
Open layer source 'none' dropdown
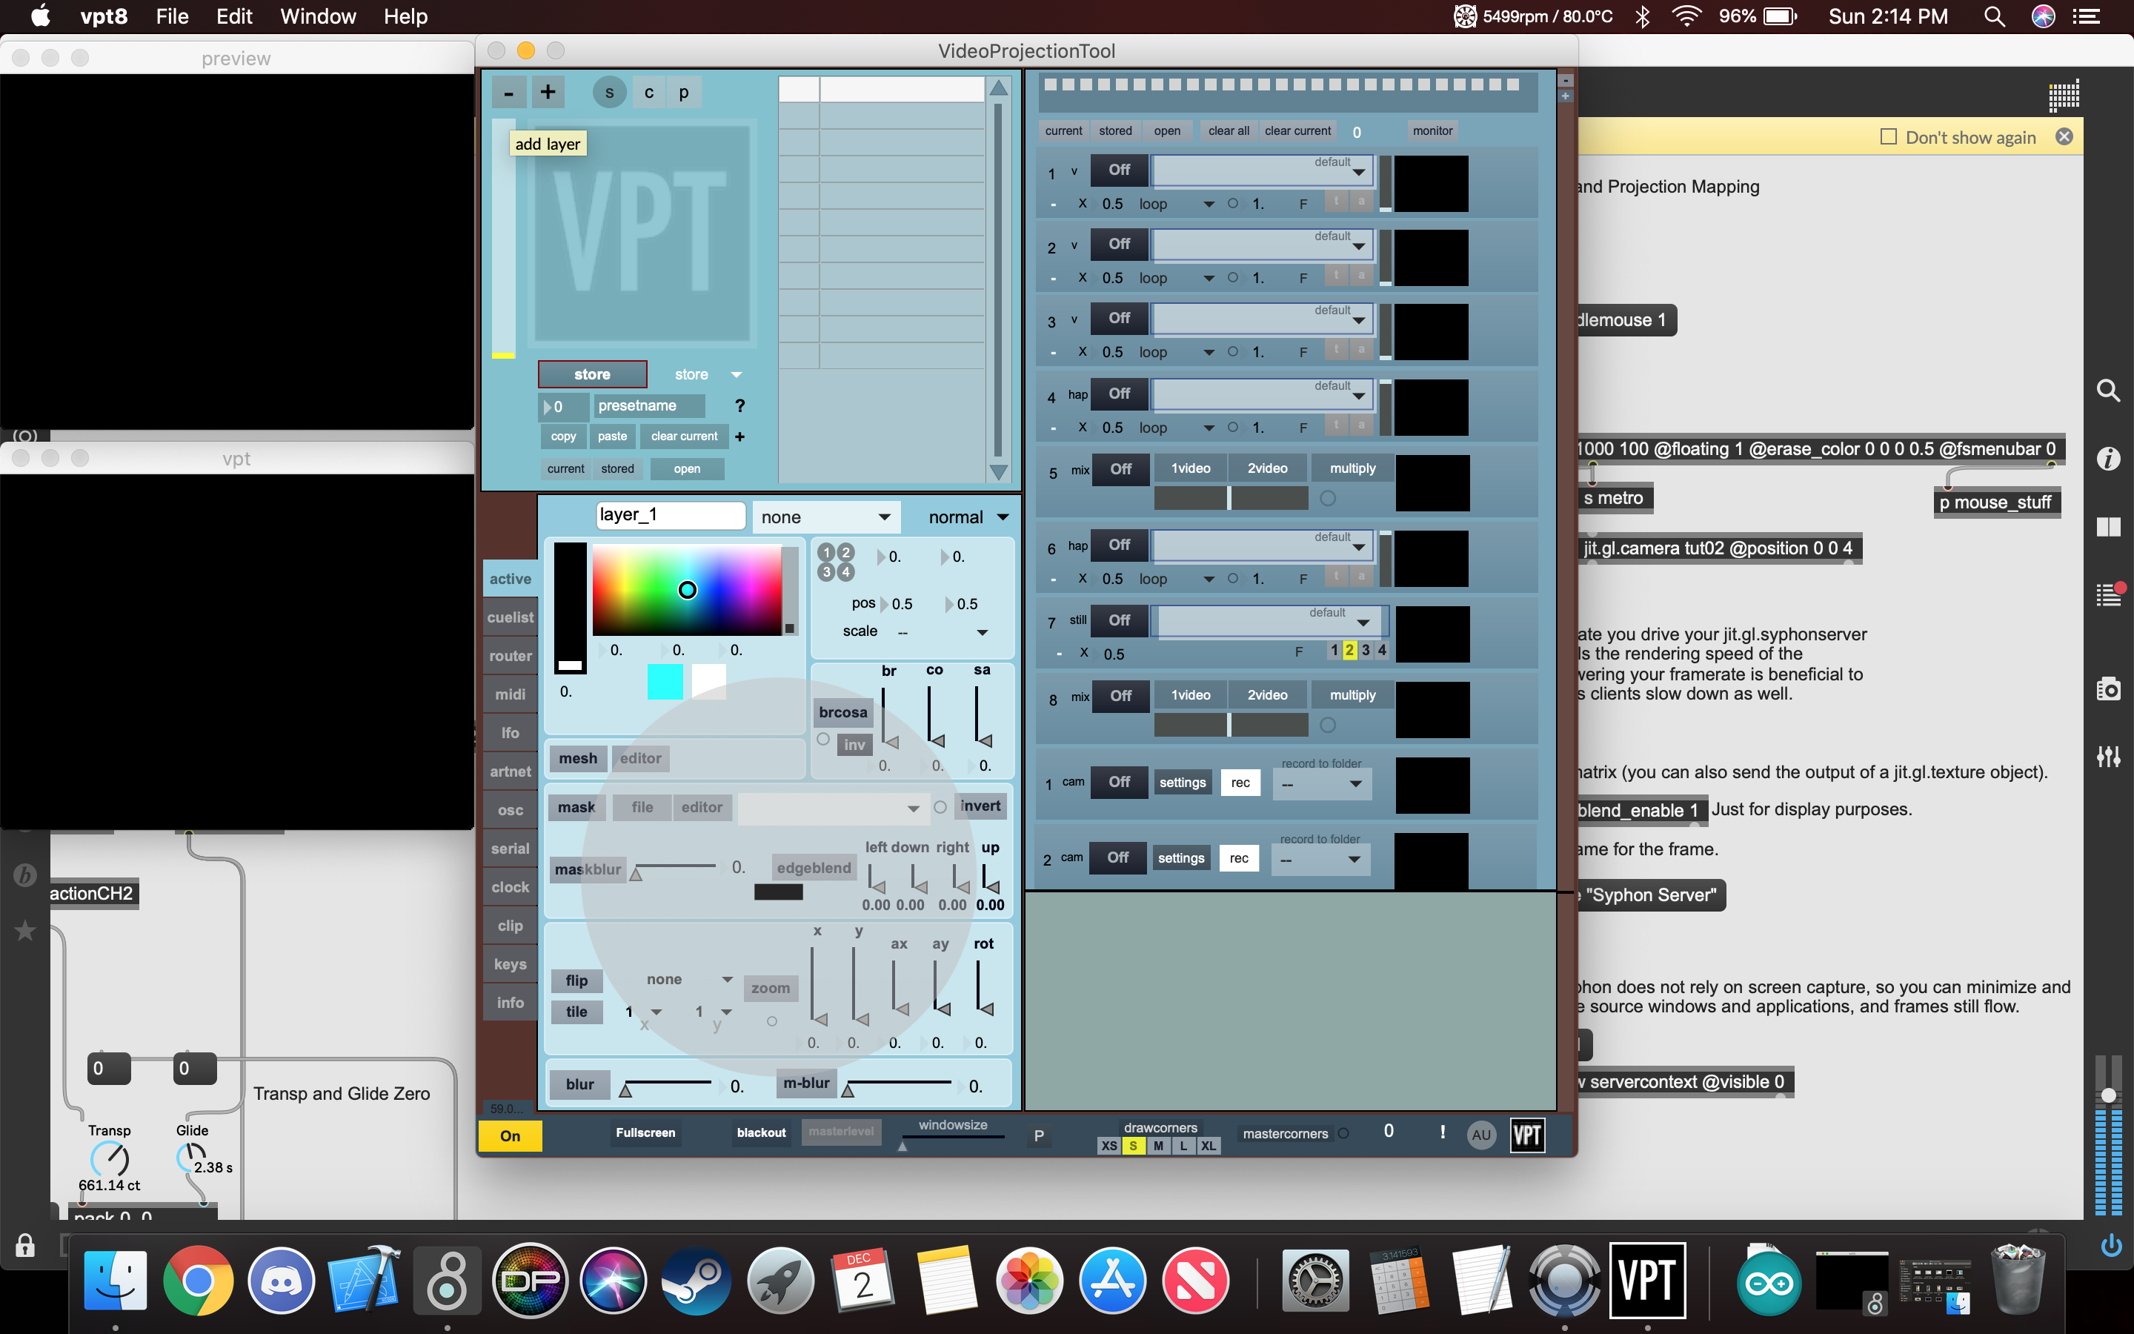point(825,517)
